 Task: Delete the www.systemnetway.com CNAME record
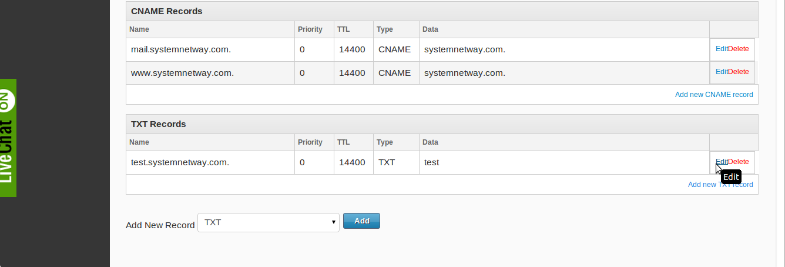click(x=739, y=72)
